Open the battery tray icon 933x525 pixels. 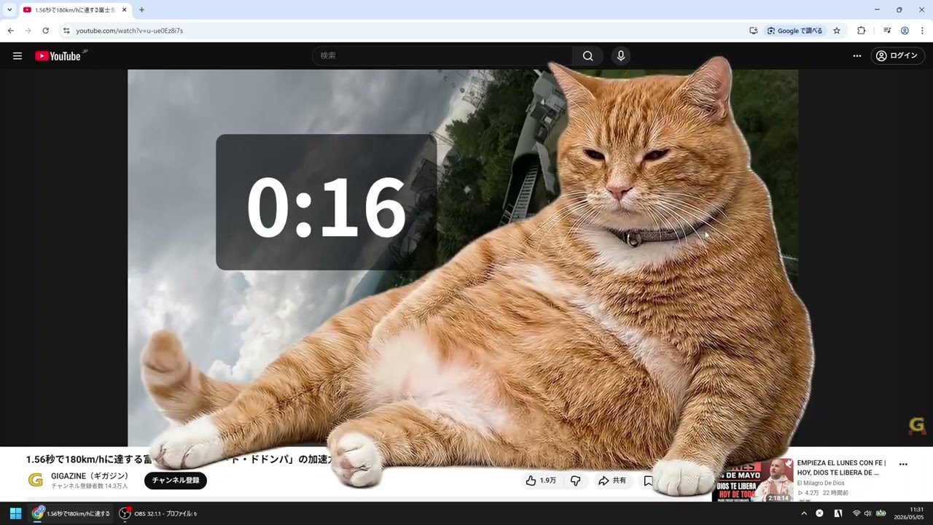(881, 513)
